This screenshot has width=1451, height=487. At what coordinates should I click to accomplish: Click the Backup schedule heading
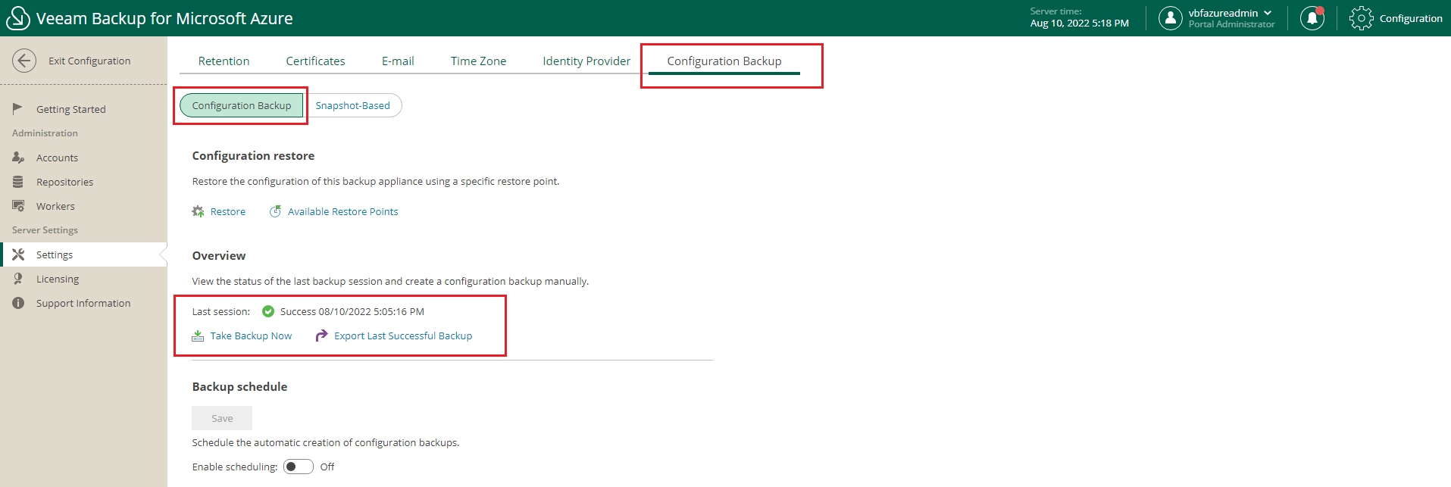(239, 386)
